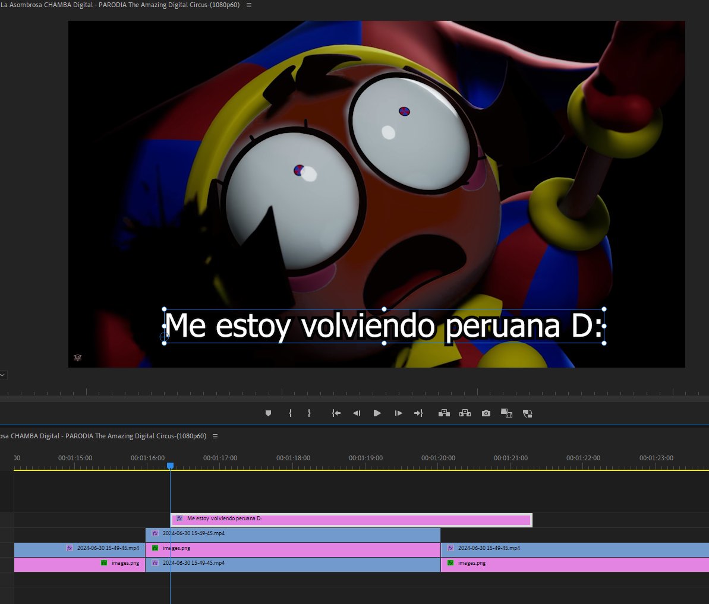Select the rightmost 2024-06-30 15-49-45.mp4 clip
The height and width of the screenshot is (604, 709).
(x=575, y=550)
